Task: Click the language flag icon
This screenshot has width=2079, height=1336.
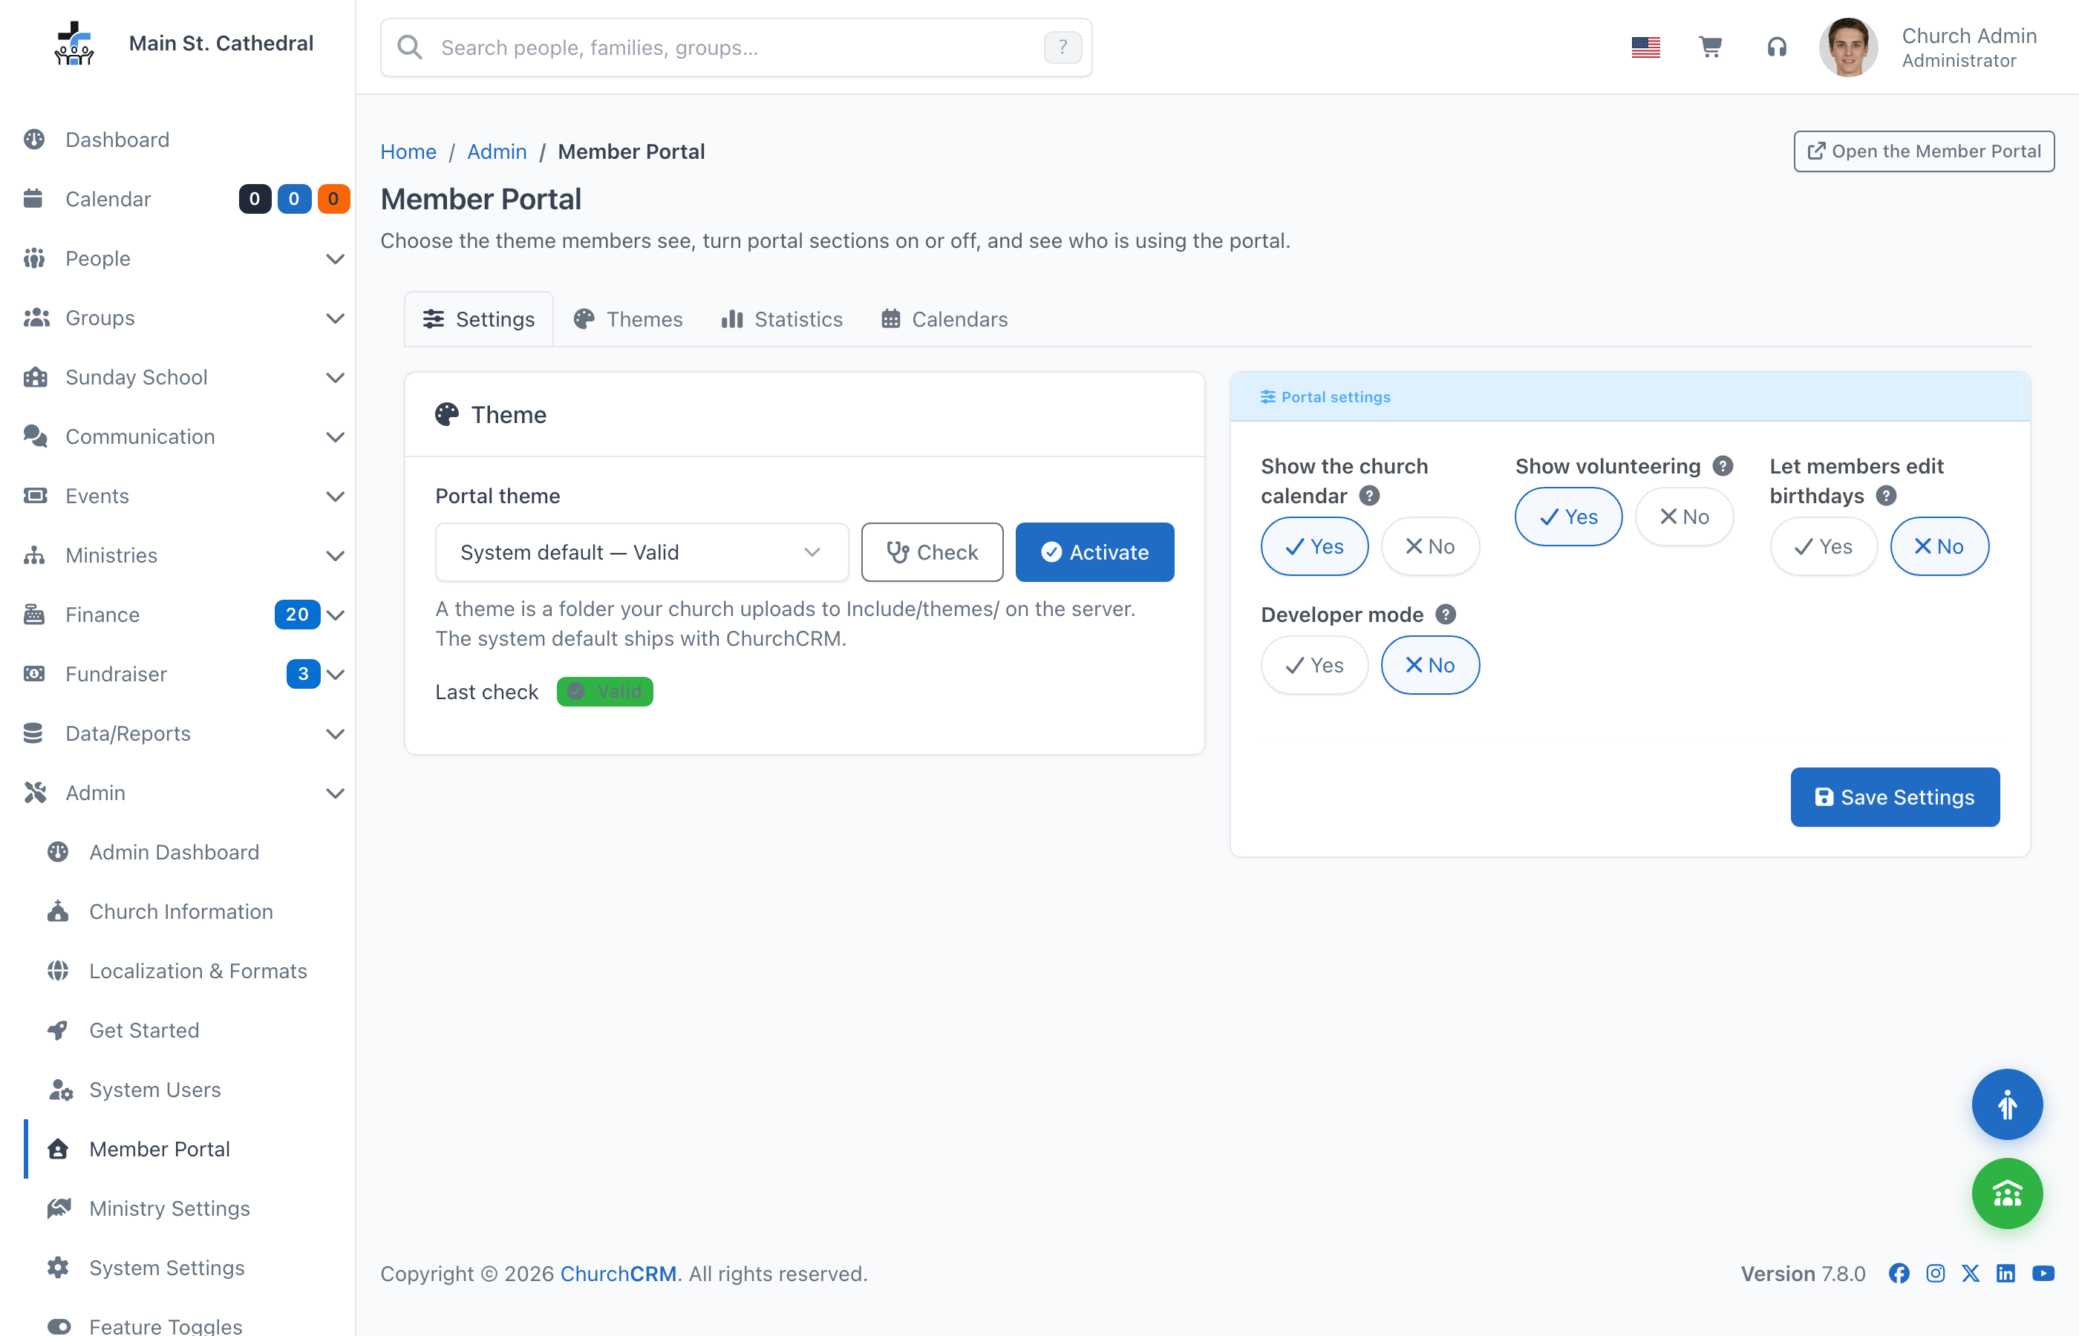Action: (x=1645, y=47)
